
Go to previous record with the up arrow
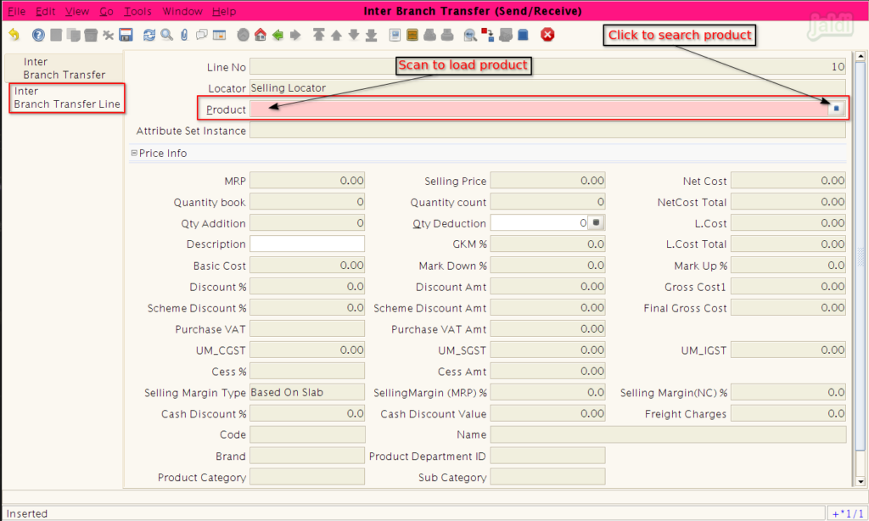pos(336,35)
